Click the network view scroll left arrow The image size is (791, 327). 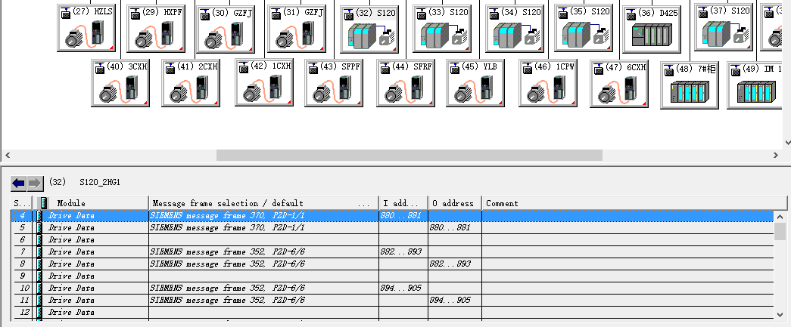click(x=8, y=156)
